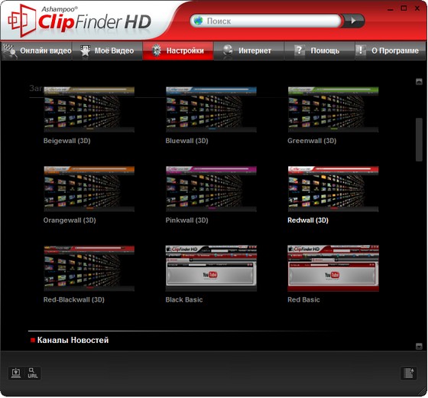The height and width of the screenshot is (398, 428).
Task: Switch to the Моё Видео tab
Action: (x=107, y=51)
